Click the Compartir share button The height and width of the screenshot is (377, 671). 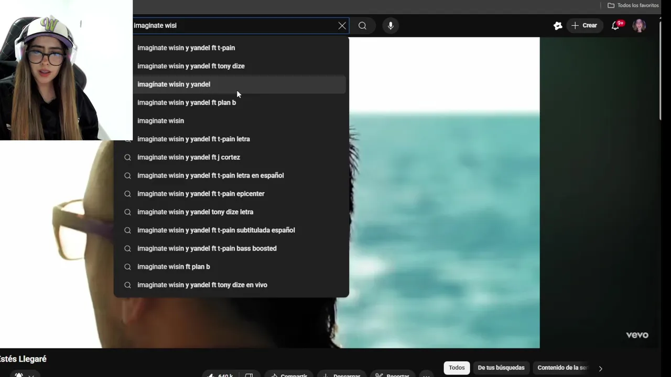pyautogui.click(x=288, y=374)
